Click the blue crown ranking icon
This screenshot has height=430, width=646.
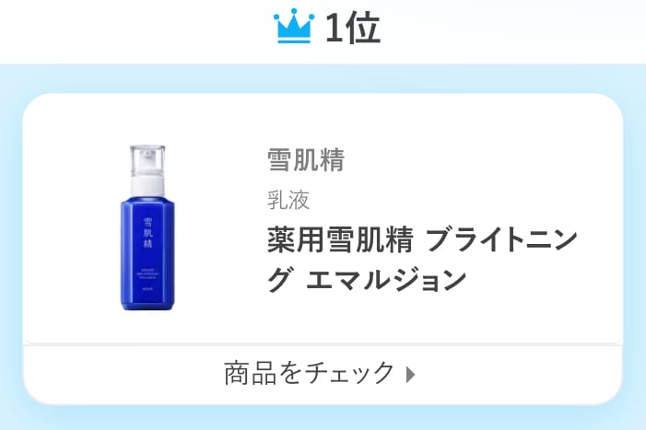pos(294,26)
